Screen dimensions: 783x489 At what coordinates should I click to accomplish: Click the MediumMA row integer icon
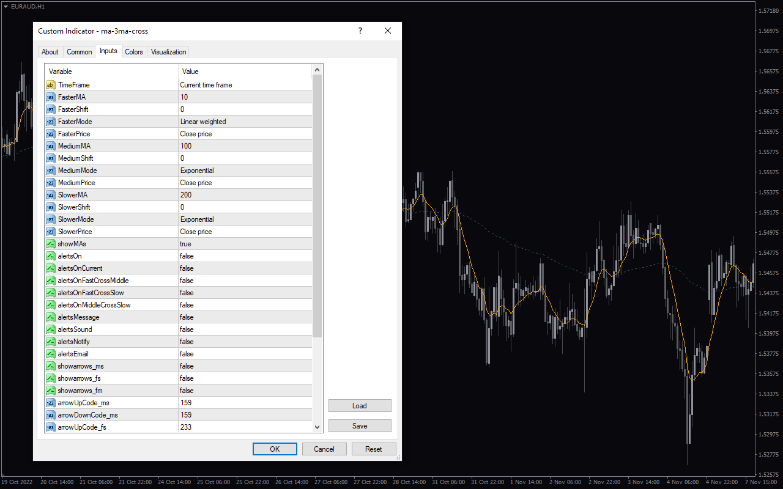click(51, 146)
